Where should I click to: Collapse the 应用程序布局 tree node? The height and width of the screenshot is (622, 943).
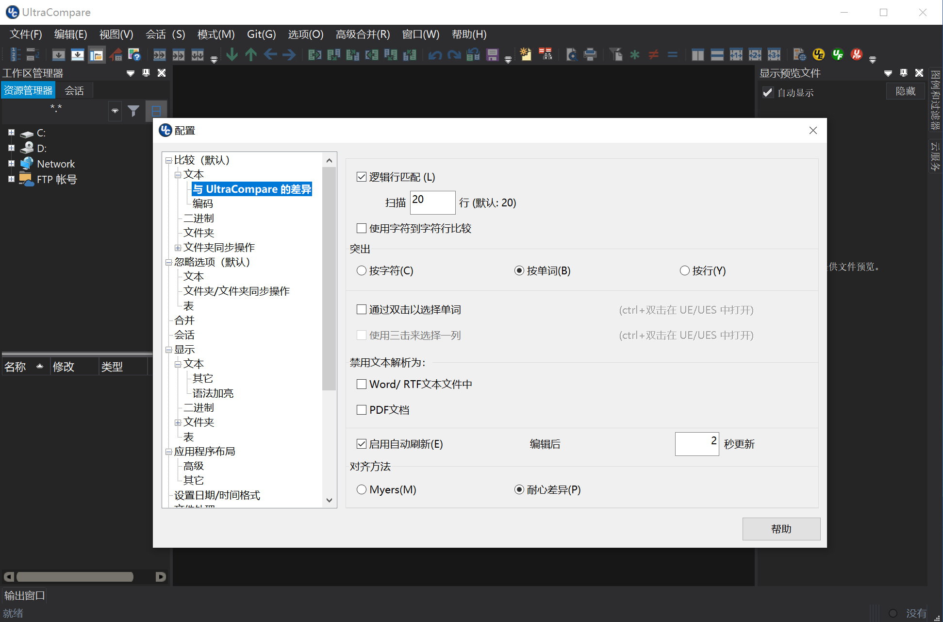coord(168,452)
